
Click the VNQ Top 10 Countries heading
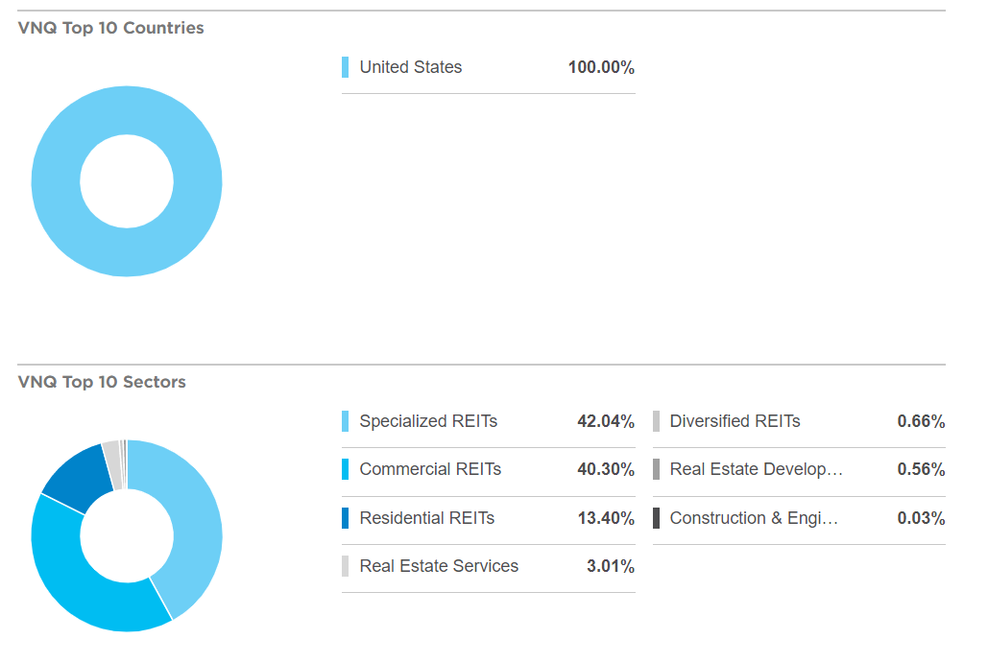pos(111,28)
